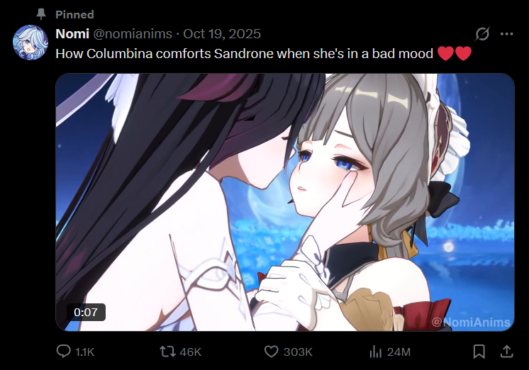The height and width of the screenshot is (370, 529).
Task: Click the Grok slashed-circle icon
Action: tap(482, 34)
